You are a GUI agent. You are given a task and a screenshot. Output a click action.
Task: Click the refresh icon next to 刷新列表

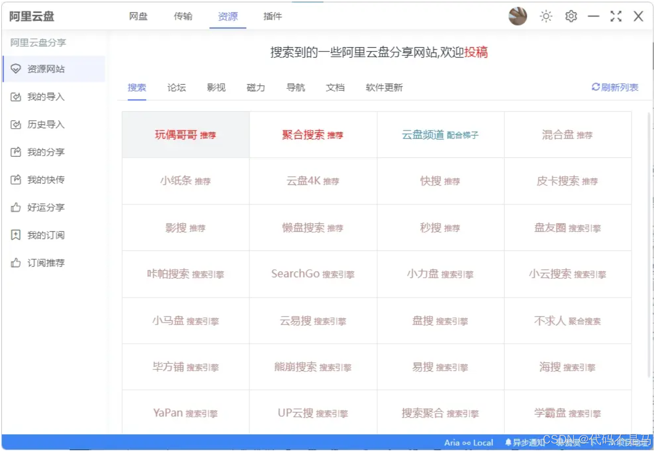(595, 87)
